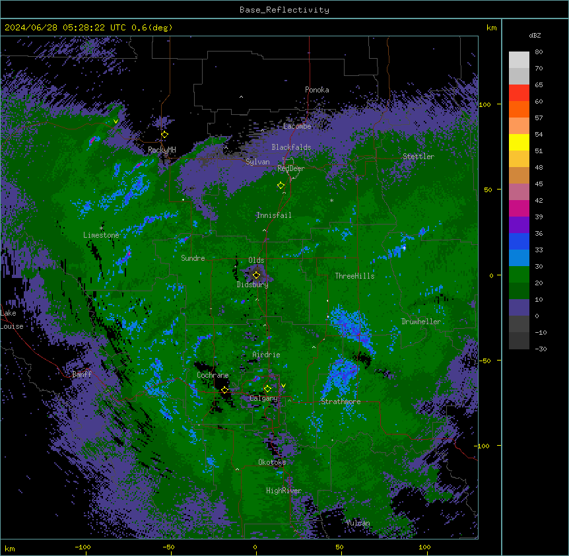
Task: Click the -50 tick label on vertical axis
Action: point(485,361)
